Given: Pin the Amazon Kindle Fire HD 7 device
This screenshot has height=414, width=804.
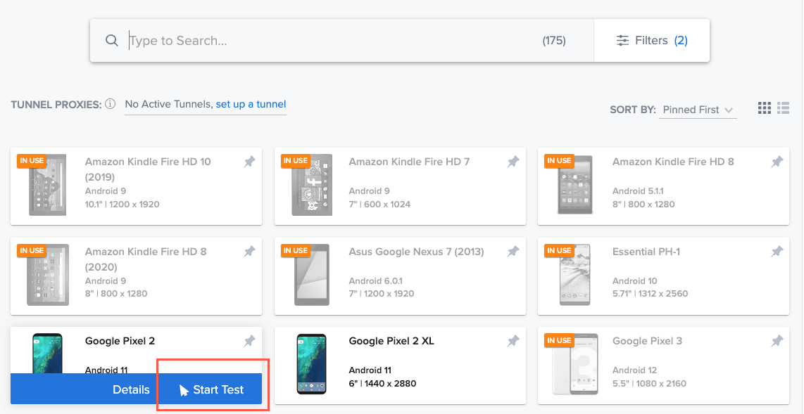Looking at the screenshot, I should 513,161.
